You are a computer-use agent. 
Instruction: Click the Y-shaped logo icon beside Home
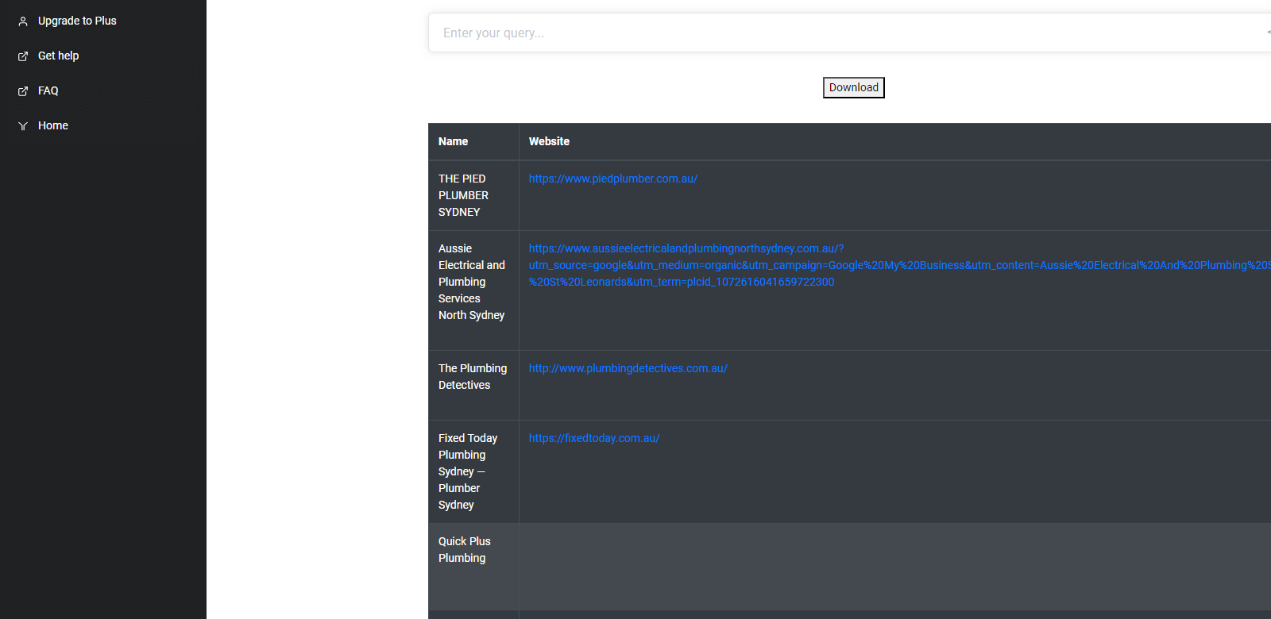23,126
